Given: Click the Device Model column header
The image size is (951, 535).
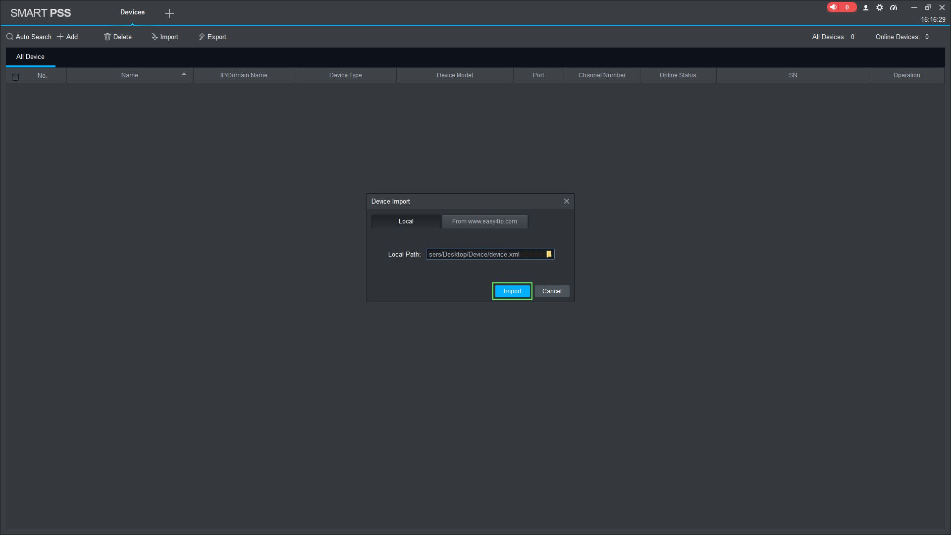Looking at the screenshot, I should click(455, 75).
